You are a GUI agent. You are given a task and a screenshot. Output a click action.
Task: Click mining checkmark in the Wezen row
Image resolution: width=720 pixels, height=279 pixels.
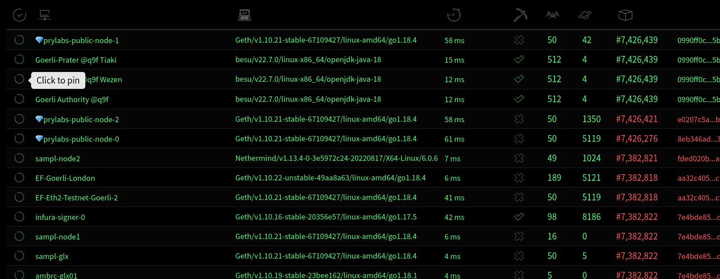519,79
